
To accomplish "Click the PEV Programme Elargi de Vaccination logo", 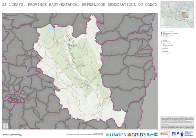I will 182,134.
